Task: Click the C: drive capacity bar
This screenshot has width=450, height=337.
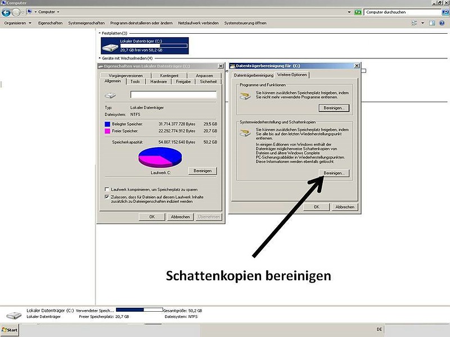Action: [x=154, y=45]
